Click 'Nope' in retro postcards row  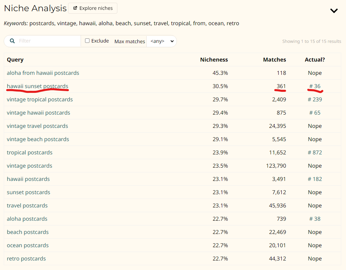point(315,258)
